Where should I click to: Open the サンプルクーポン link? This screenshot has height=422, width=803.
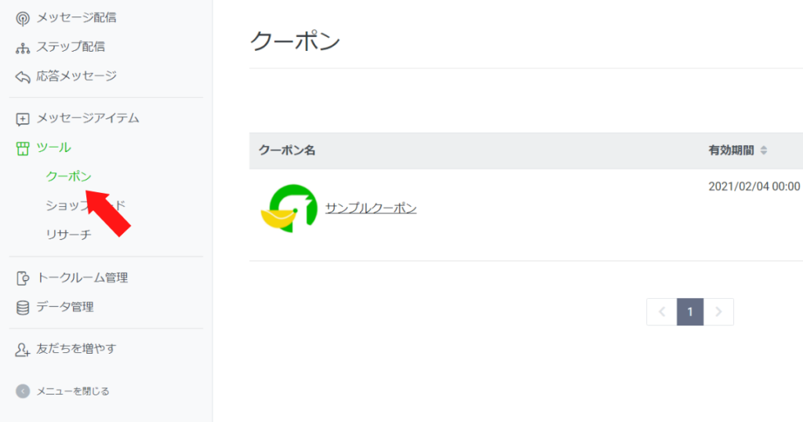point(371,208)
